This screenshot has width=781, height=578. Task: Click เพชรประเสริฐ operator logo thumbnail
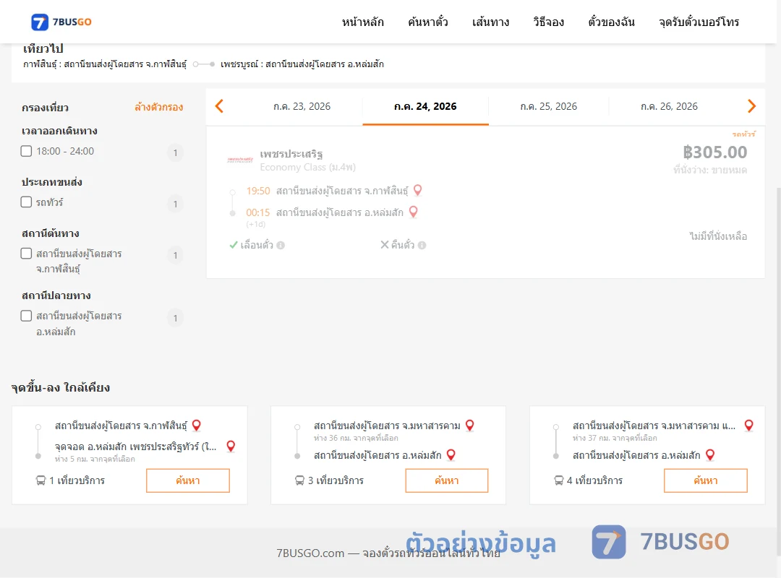pos(240,160)
